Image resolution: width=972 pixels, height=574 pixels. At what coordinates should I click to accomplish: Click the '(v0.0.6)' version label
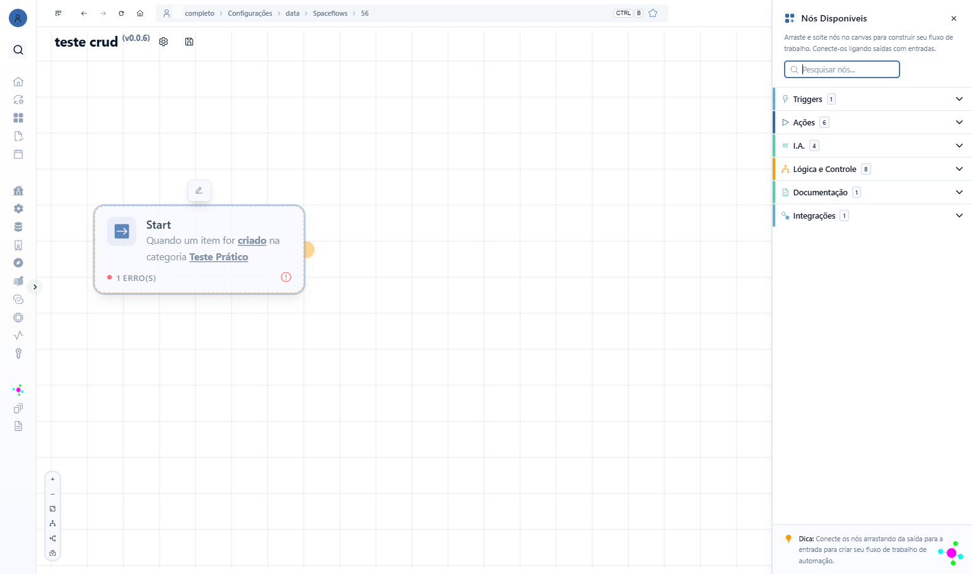(136, 38)
